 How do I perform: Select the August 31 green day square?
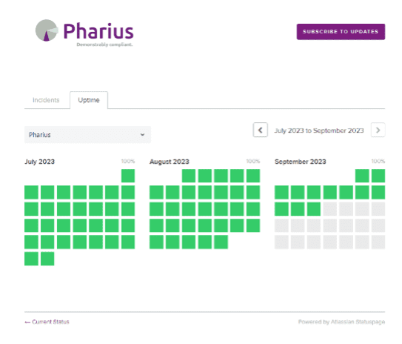click(x=221, y=242)
